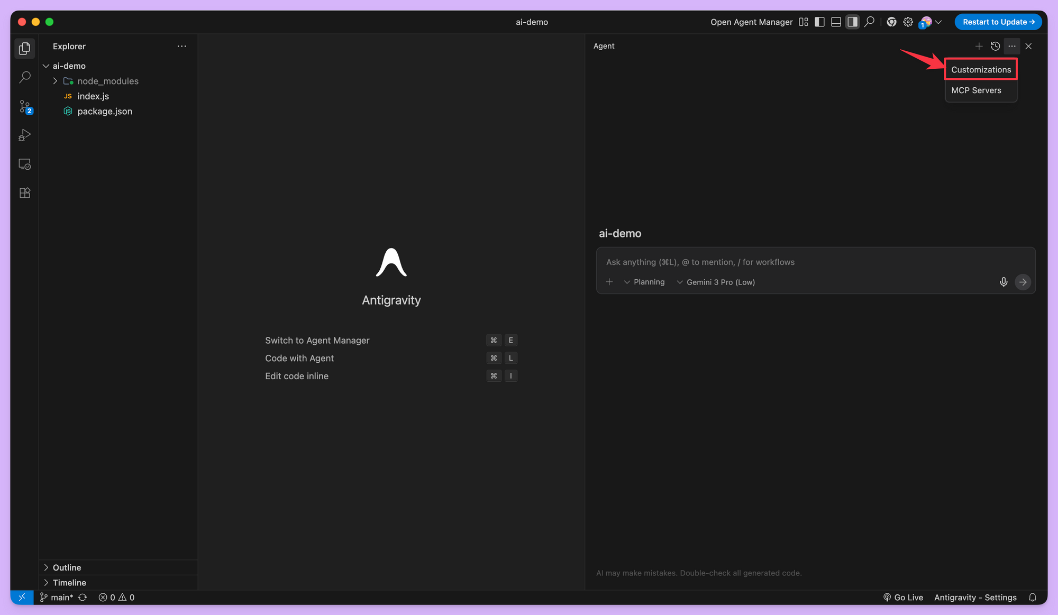Start a new agent conversation plus icon
Screen dimensions: 1058x615
click(979, 46)
